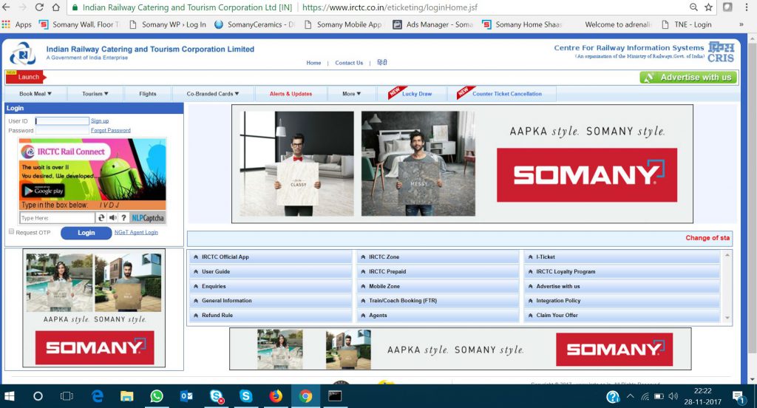The height and width of the screenshot is (408, 757).
Task: Open the IRCTC Zone item
Action: 438,257
